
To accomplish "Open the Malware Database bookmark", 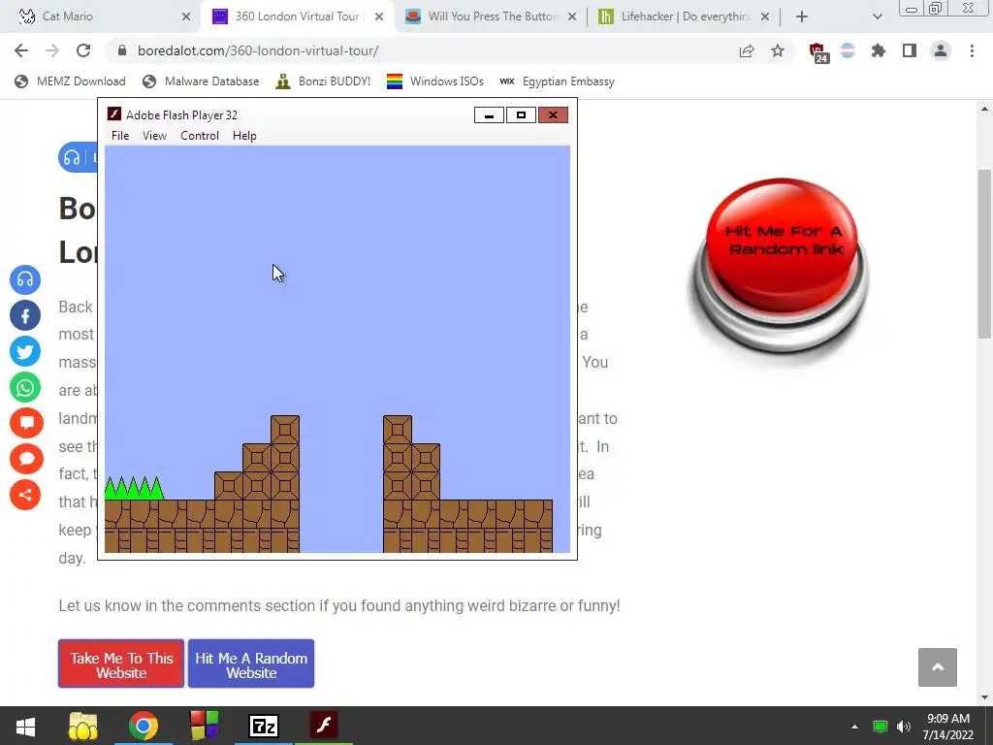I will [x=201, y=81].
